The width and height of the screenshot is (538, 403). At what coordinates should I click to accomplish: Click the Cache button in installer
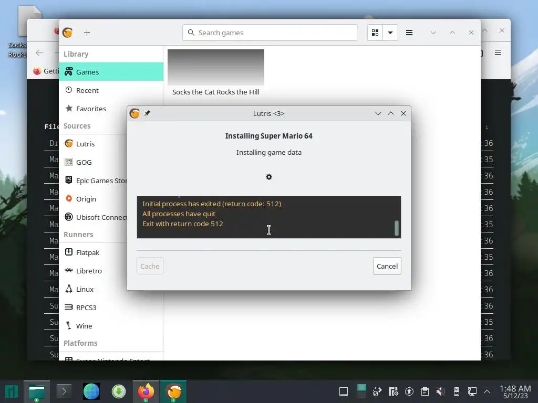coord(150,266)
